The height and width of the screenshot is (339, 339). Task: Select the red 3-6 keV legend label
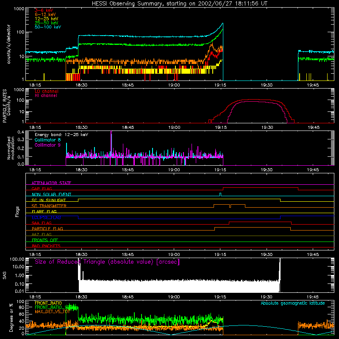[44, 10]
